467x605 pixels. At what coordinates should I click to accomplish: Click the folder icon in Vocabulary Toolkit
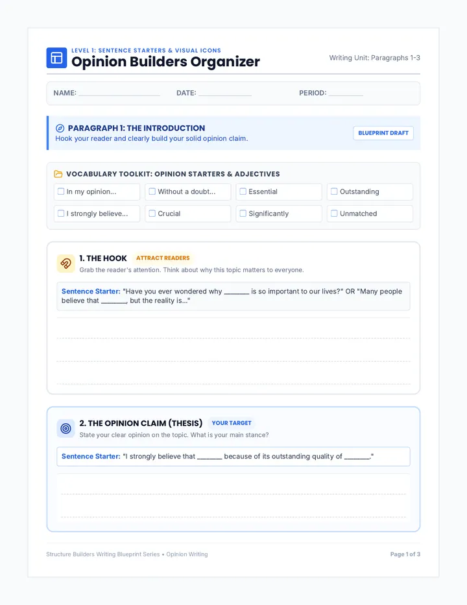(58, 174)
